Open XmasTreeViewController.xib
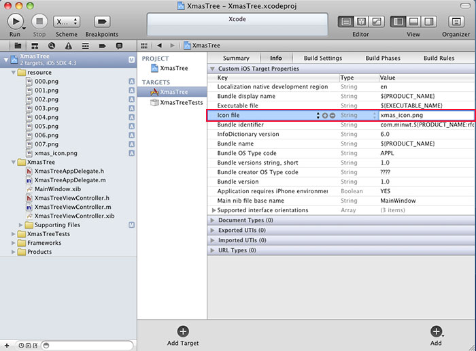The height and width of the screenshot is (351, 476). click(x=74, y=216)
